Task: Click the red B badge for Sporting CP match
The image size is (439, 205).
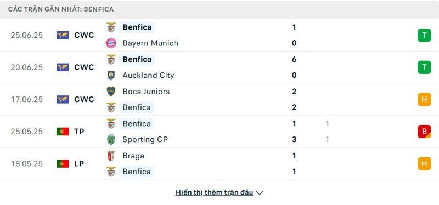Action: [x=424, y=132]
